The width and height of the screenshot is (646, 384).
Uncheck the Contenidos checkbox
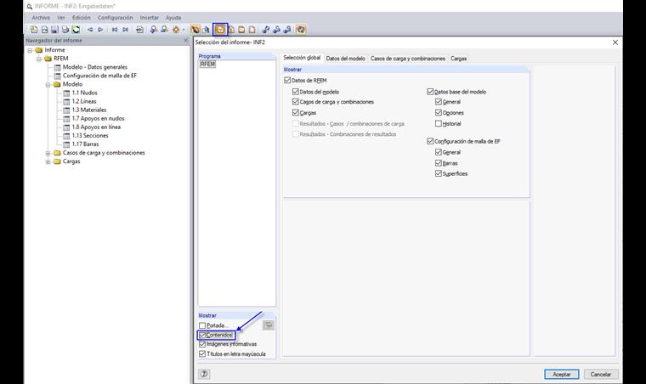(202, 335)
